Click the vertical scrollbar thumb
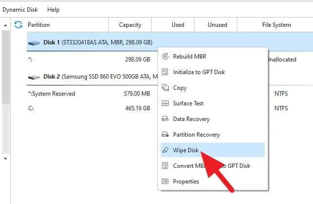 (x=5, y=67)
